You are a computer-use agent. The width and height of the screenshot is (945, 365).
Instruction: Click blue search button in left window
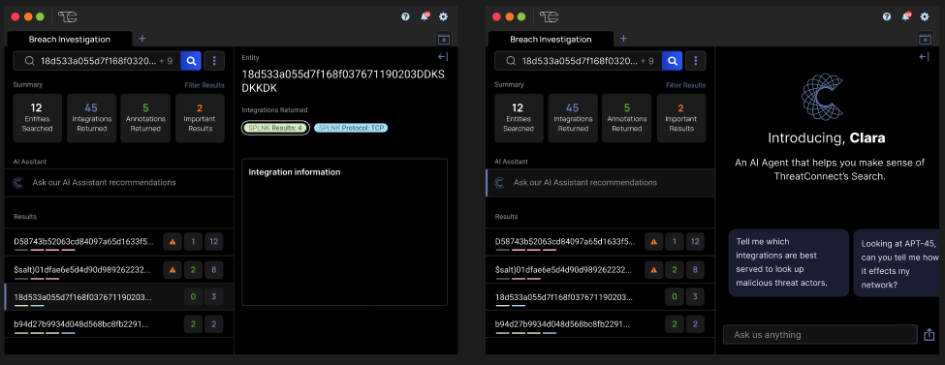coord(191,61)
